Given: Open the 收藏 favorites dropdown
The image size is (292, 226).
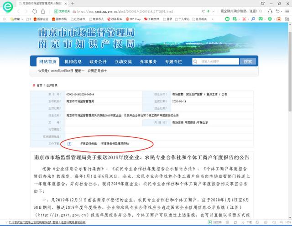Looking at the screenshot, I should pos(17,19).
